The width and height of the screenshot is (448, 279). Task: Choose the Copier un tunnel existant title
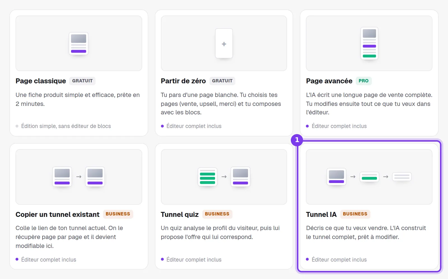pos(58,214)
